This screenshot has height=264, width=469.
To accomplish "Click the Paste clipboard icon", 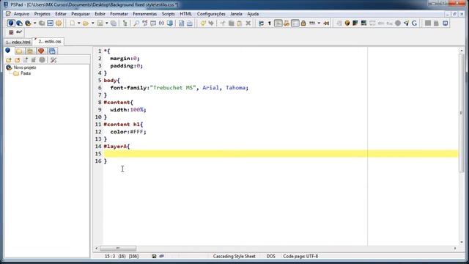I will point(240,23).
